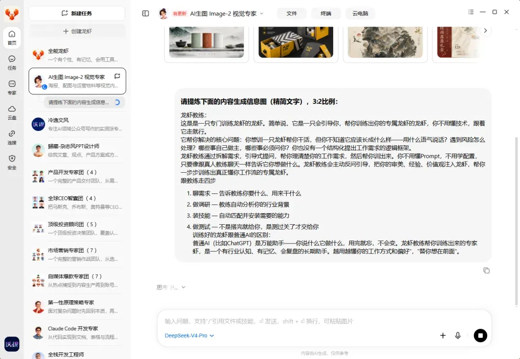Click the list menu icon in title bar

click(471, 12)
